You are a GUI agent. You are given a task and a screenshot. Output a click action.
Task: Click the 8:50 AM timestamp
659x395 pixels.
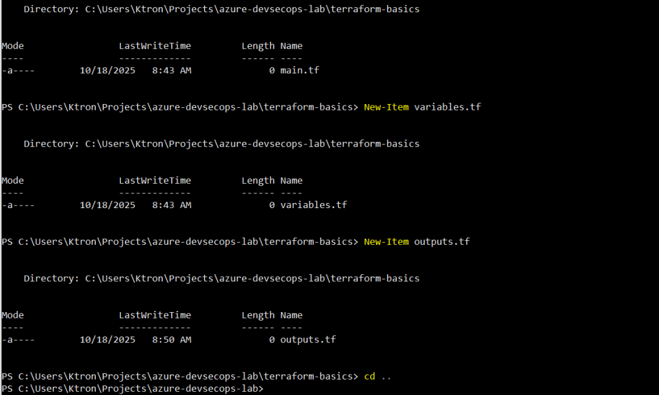coord(171,340)
